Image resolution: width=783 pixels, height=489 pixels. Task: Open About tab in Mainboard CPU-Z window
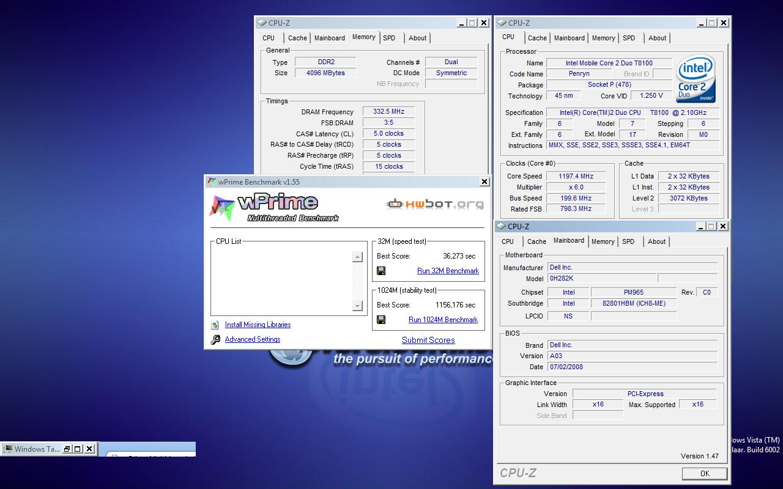pos(657,241)
